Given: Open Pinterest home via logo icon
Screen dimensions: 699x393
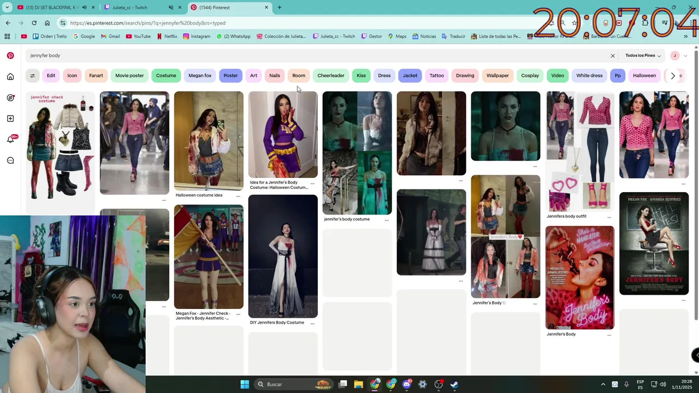Looking at the screenshot, I should (10, 56).
